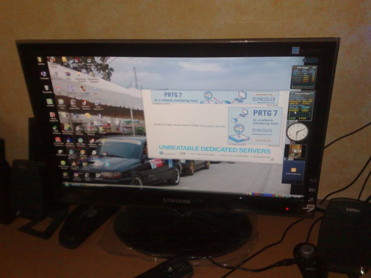Click the slide show picture gadget
Image resolution: width=371 pixels, height=278 pixels.
click(295, 151)
